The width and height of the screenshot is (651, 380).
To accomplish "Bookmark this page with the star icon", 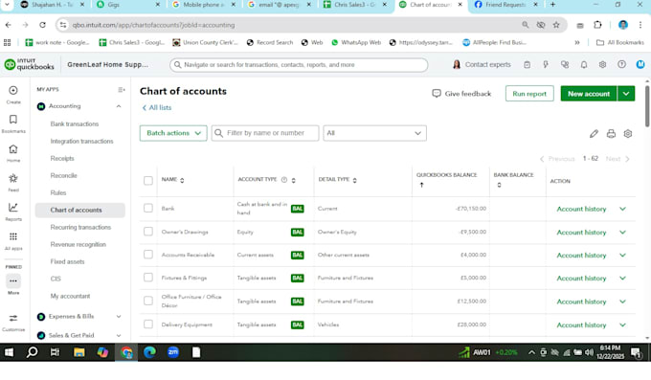I will click(556, 25).
